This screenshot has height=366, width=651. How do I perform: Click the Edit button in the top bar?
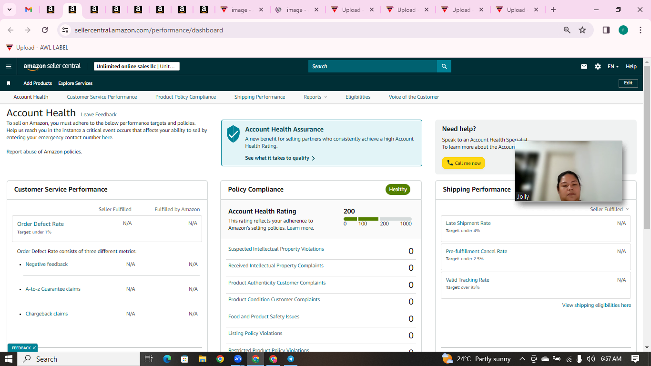628,83
